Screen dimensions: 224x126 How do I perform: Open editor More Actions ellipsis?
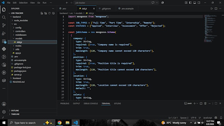(220, 9)
